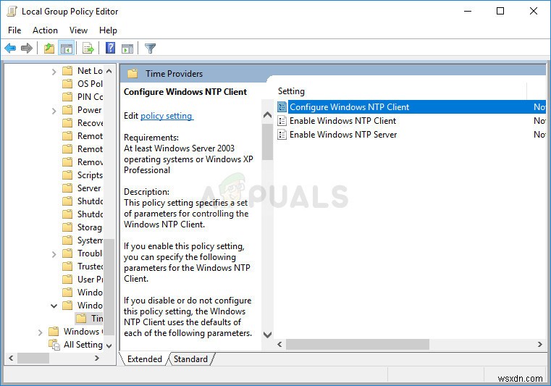Click tree pane horizontal scroll right arrow
Screen dimensions: 551x386
click(x=96, y=358)
